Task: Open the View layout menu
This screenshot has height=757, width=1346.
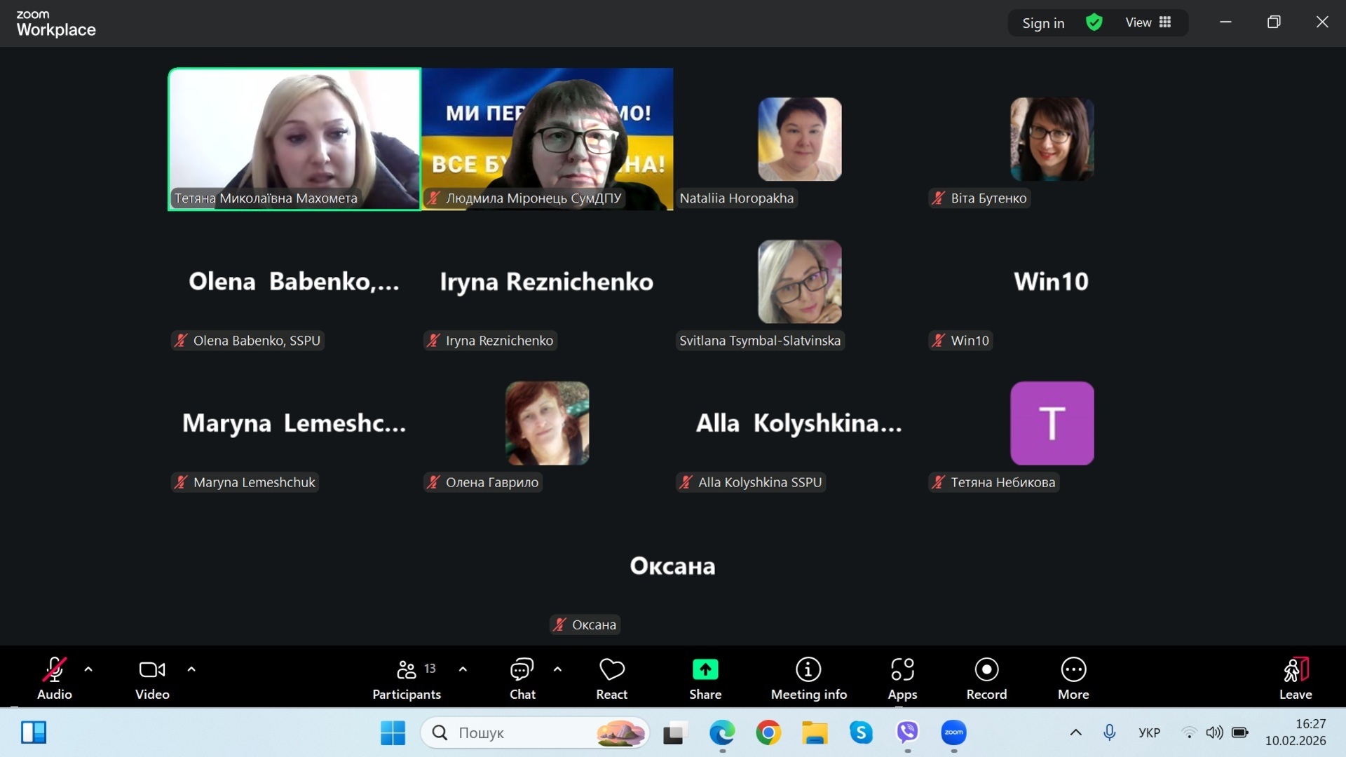Action: tap(1148, 22)
